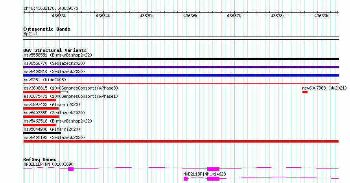Click the 43636k ruler tick label
Viewport: 350px width, 183px height.
[190, 16]
